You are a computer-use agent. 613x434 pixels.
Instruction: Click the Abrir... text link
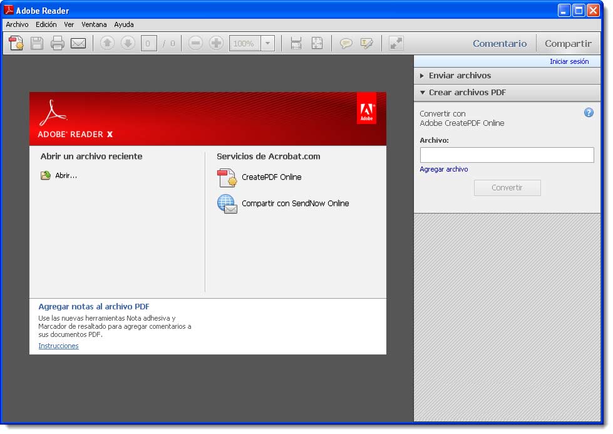click(66, 175)
